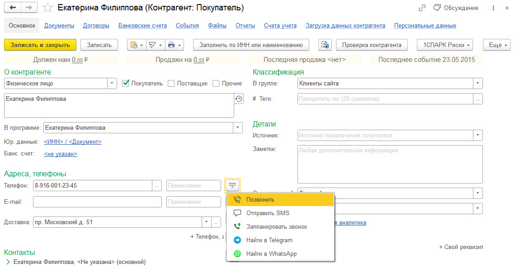The image size is (515, 268).
Task: Open Загрузка данных контрагента tab
Action: (x=345, y=26)
